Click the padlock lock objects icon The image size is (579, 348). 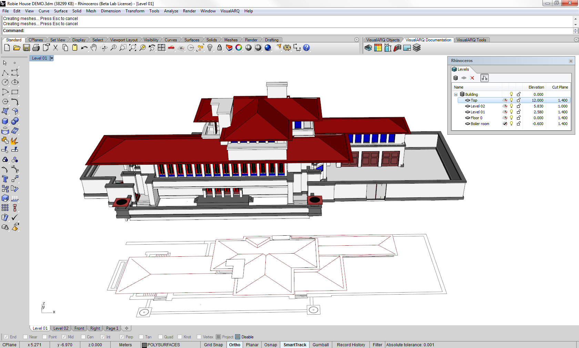point(219,48)
